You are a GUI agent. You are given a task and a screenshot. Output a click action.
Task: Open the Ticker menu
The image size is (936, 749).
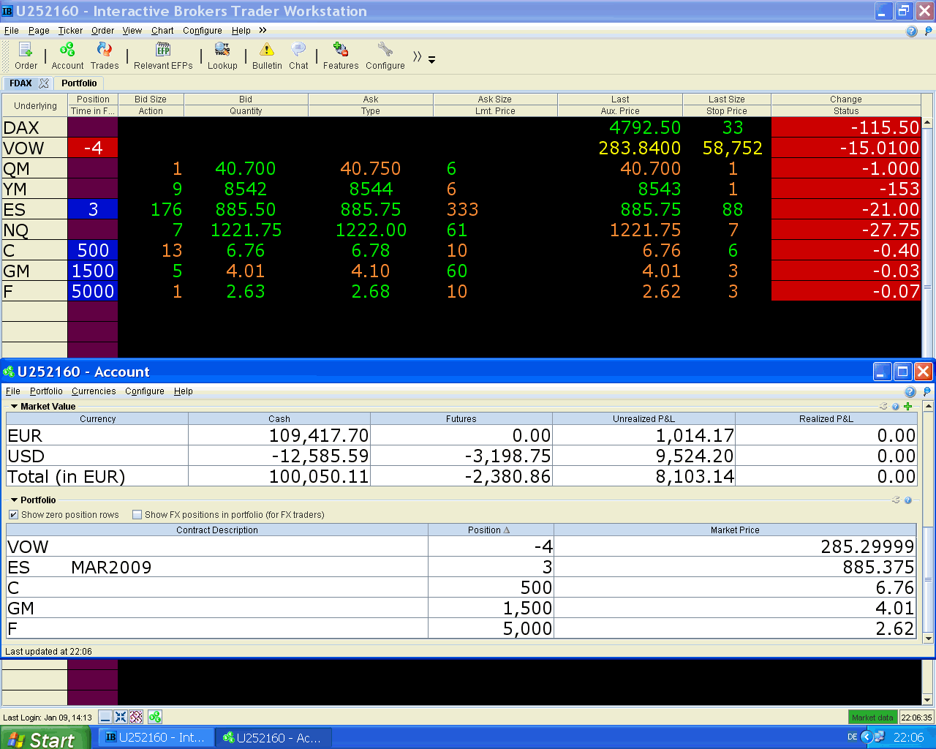[70, 31]
